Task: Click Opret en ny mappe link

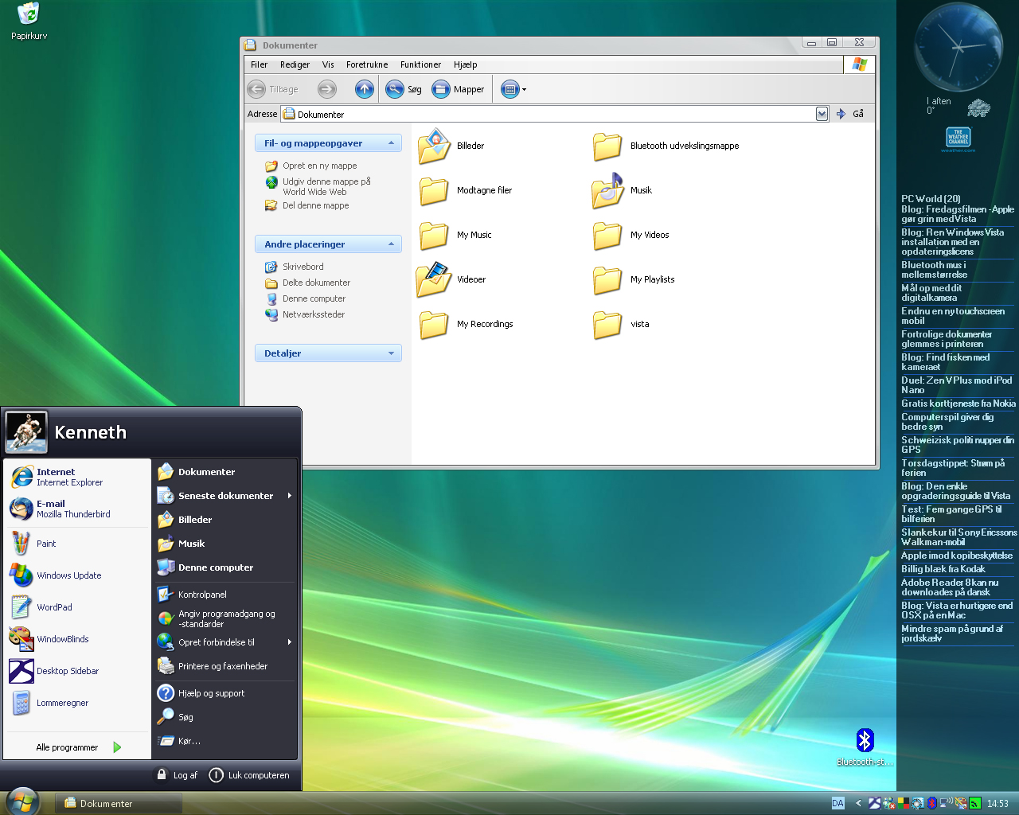Action: [319, 166]
